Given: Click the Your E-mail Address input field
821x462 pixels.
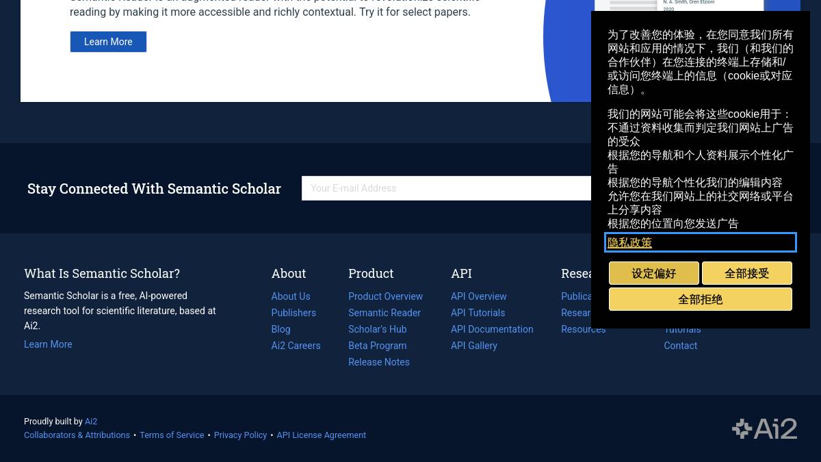Looking at the screenshot, I should pos(446,188).
